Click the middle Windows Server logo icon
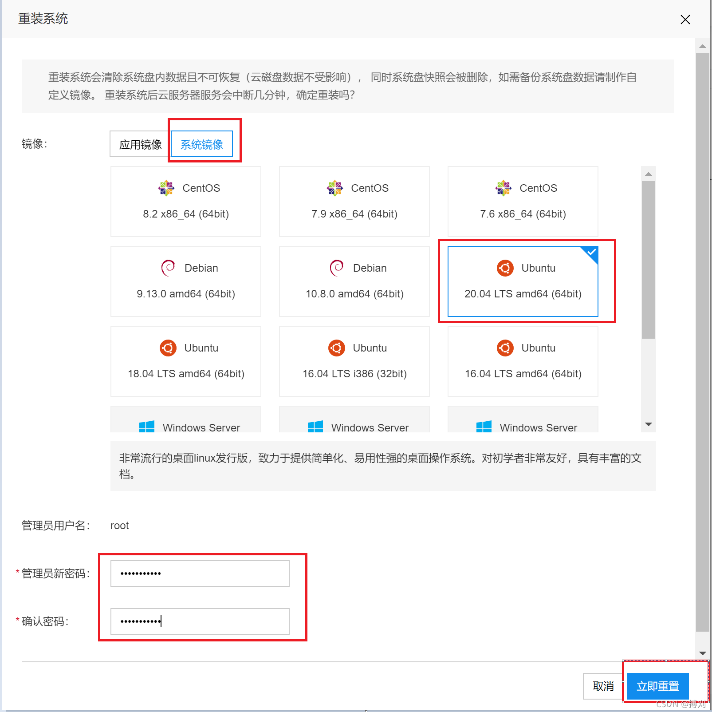The width and height of the screenshot is (712, 712). click(315, 427)
